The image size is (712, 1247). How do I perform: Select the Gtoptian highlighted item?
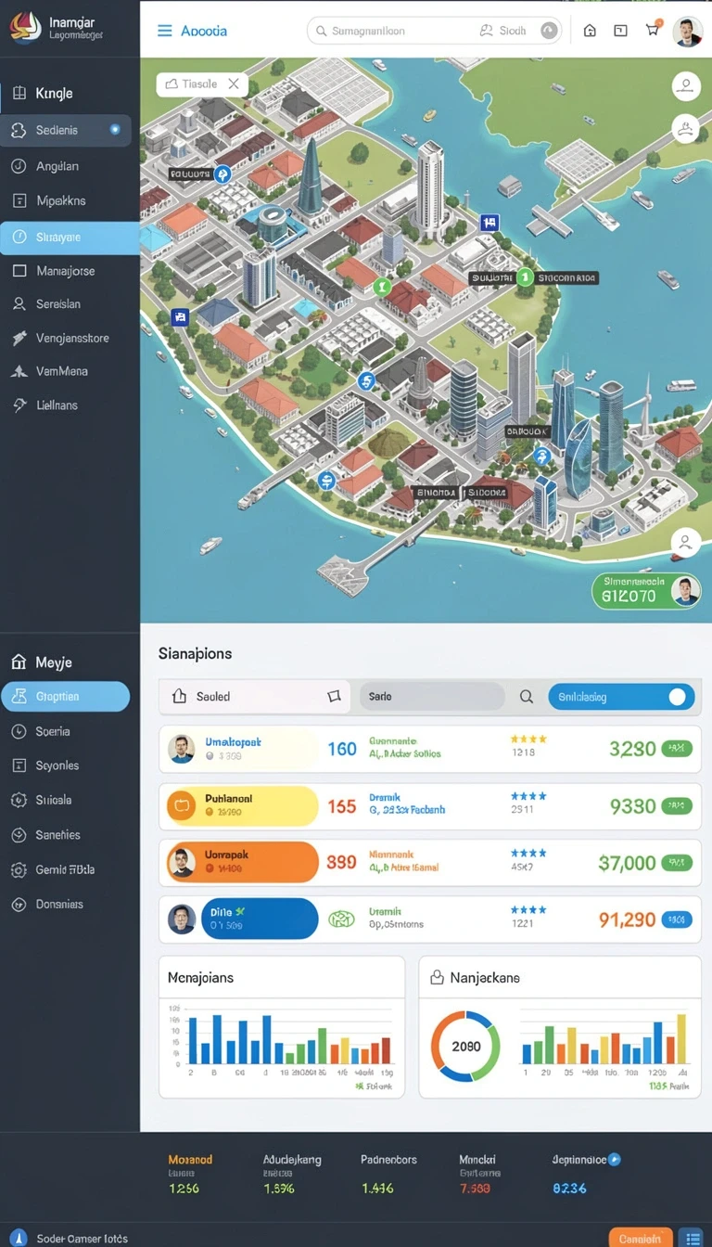[66, 697]
